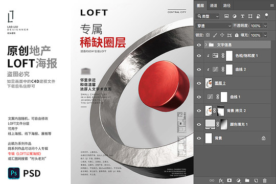Image resolution: width=276 pixels, height=184 pixels.
Task: Select the 背景 拷贝 2 mask thumbnail
Action: point(221,110)
